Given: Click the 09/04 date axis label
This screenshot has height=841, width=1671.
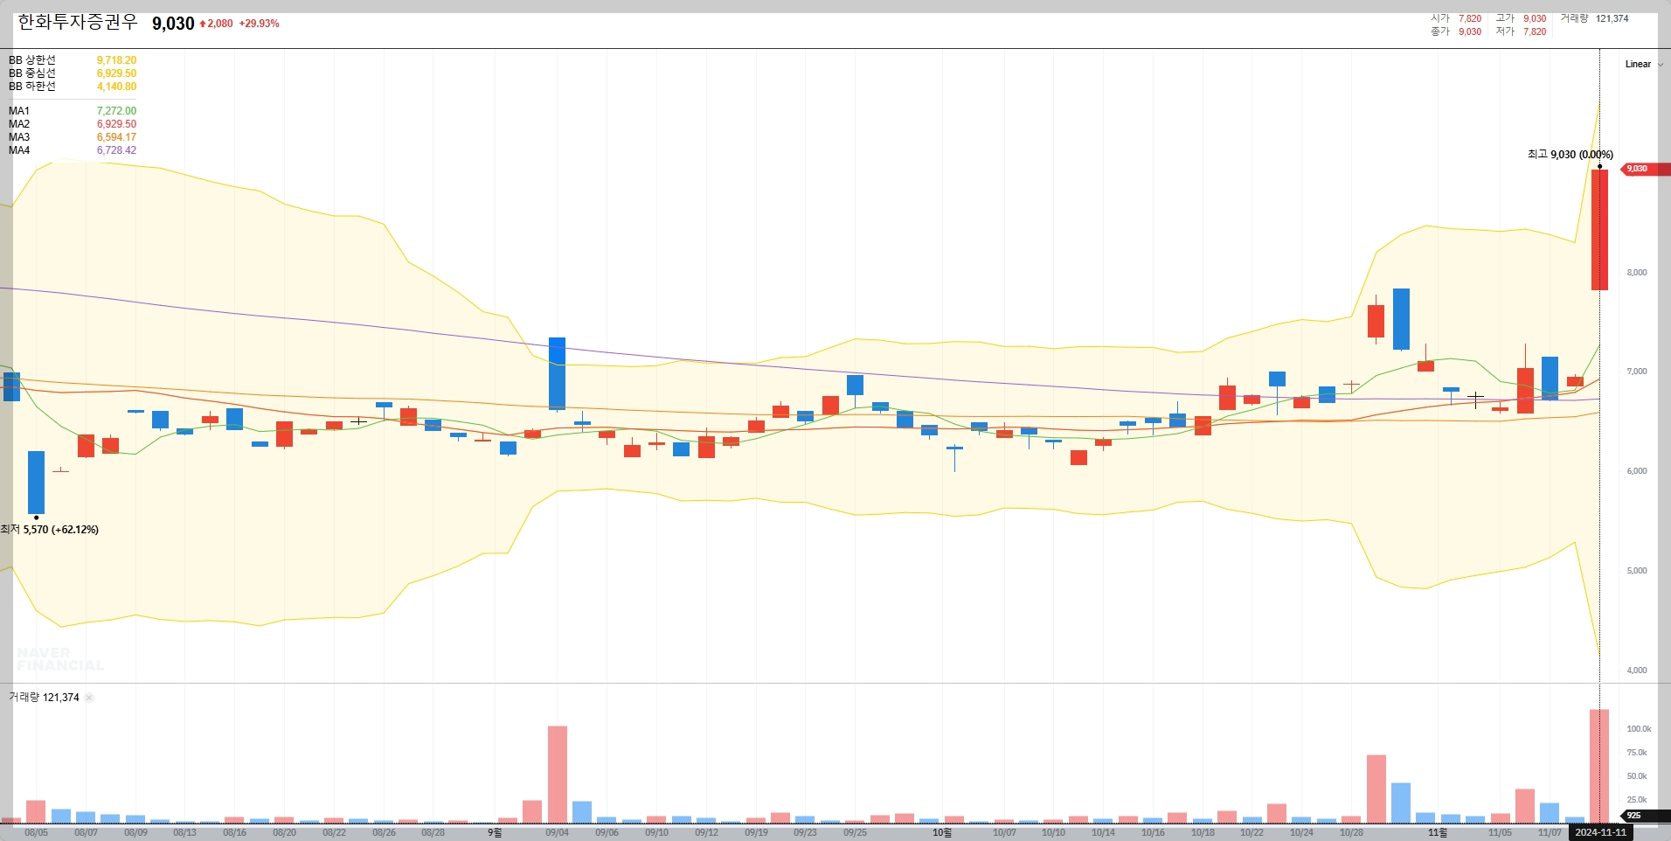Looking at the screenshot, I should pyautogui.click(x=557, y=833).
